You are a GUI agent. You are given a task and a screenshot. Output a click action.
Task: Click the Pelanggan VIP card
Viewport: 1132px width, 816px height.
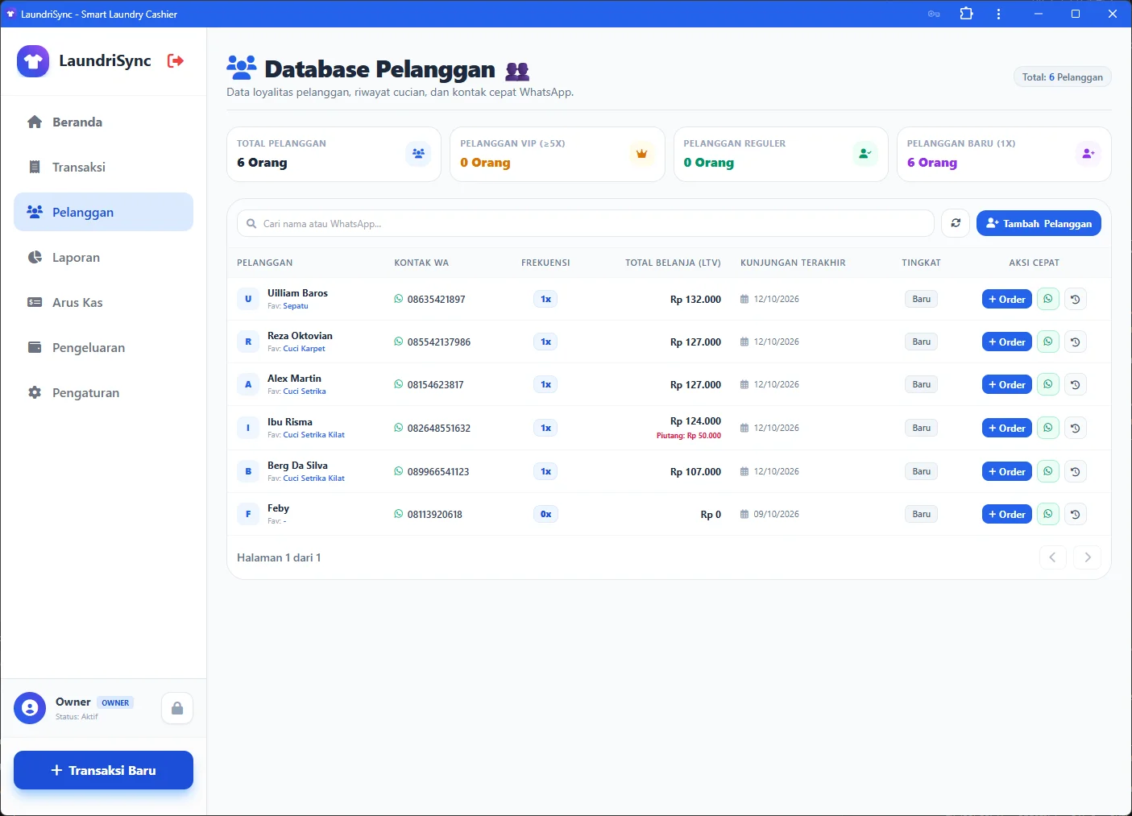[558, 154]
